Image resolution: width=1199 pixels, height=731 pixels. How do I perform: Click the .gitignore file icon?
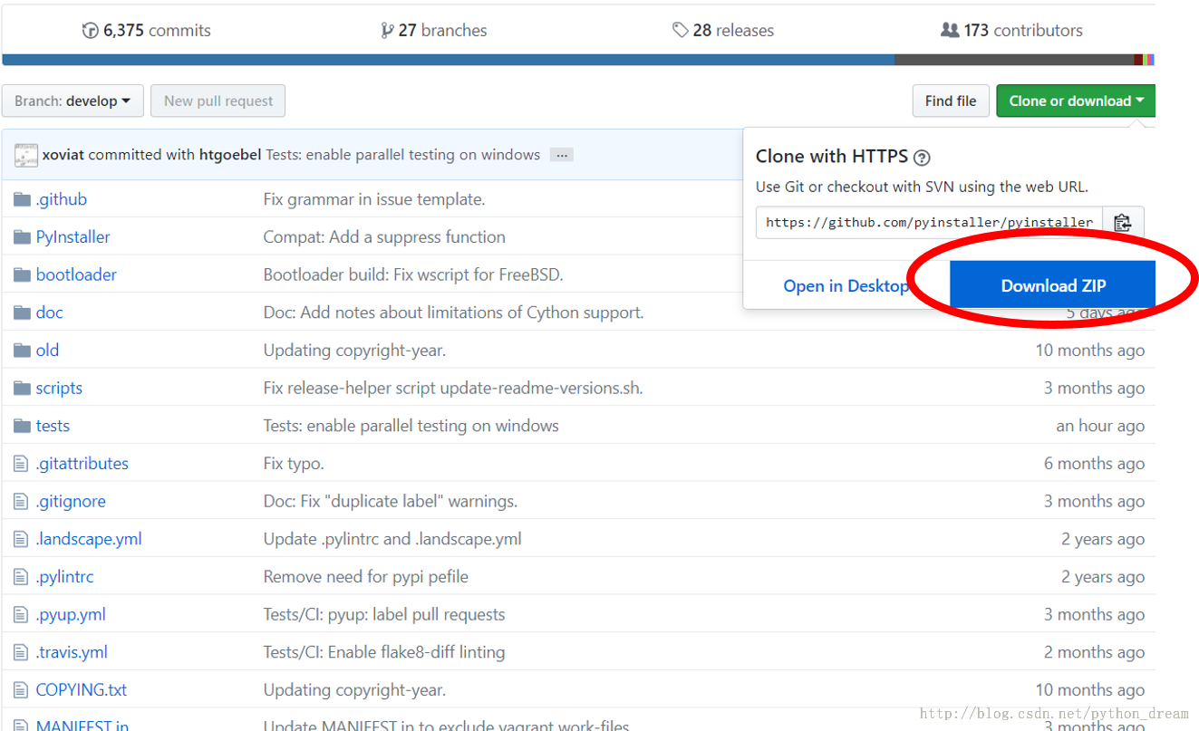pyautogui.click(x=22, y=501)
